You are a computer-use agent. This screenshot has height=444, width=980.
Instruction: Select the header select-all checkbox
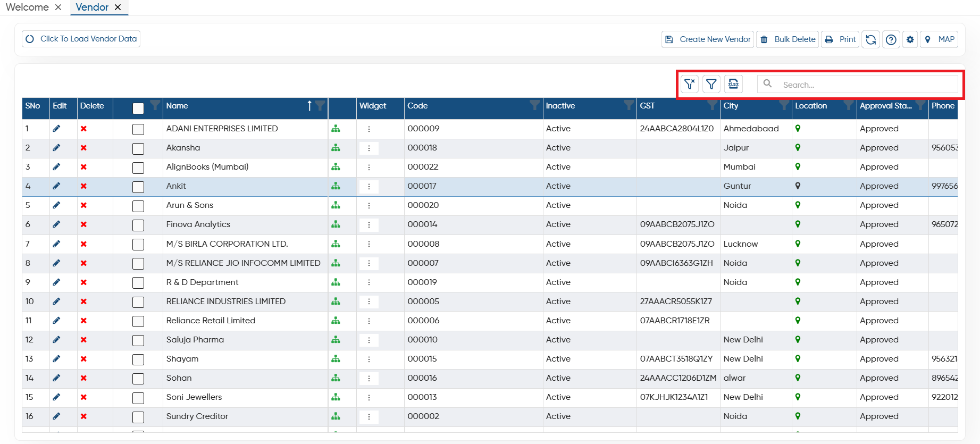coord(138,108)
